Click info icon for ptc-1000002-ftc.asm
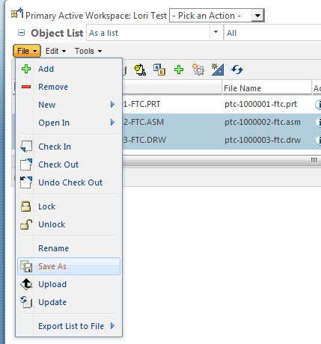This screenshot has width=321, height=344. coord(318,122)
